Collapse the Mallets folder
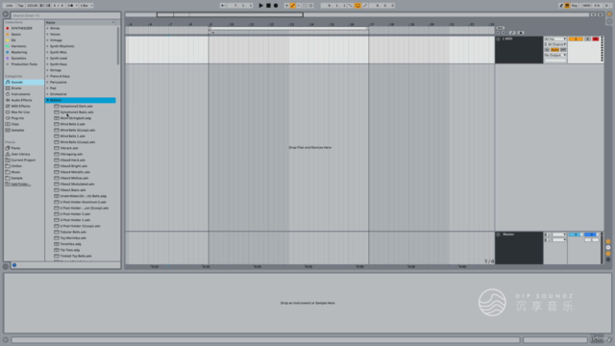This screenshot has height=346, width=615. (x=47, y=100)
